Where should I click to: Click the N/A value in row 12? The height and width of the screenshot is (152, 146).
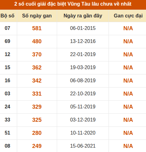pos(128,55)
